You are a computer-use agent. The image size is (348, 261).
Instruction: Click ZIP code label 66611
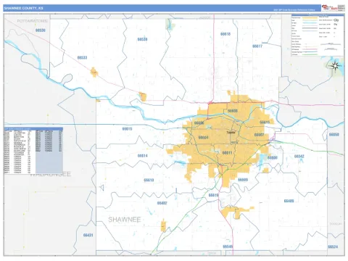click(x=227, y=153)
